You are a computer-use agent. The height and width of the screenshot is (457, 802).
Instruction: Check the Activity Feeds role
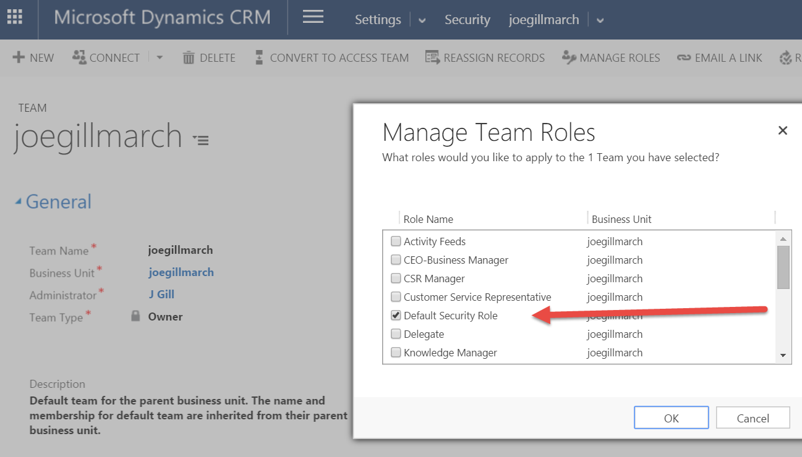396,241
